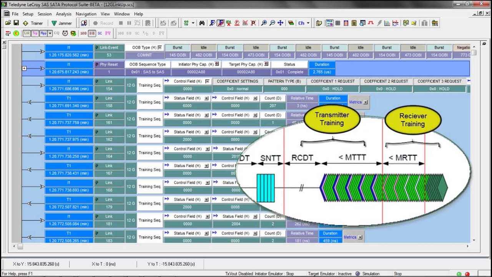This screenshot has height=277, width=492.
Task: Click the Save floppy disk icon
Action: coord(16,23)
